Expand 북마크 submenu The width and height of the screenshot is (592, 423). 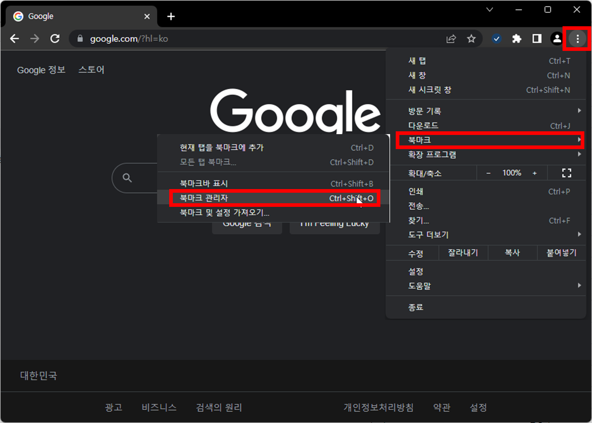click(x=486, y=140)
